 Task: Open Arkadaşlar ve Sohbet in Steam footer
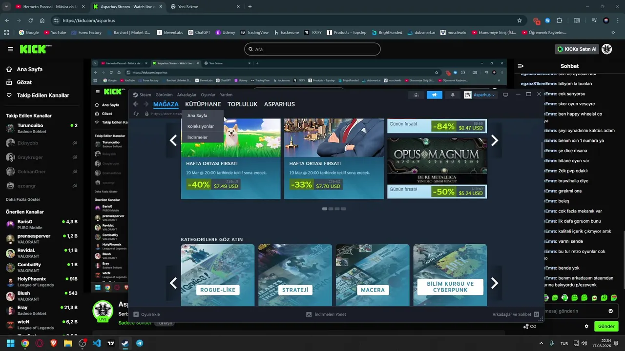pyautogui.click(x=515, y=314)
